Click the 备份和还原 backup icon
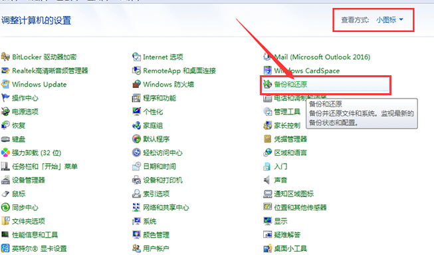Viewport: 434px width, 255px height. point(267,85)
